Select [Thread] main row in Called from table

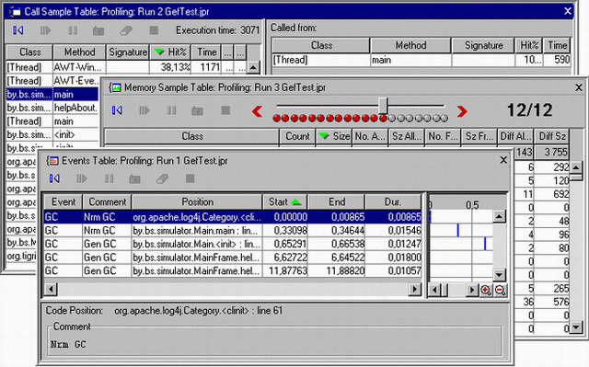coord(422,60)
